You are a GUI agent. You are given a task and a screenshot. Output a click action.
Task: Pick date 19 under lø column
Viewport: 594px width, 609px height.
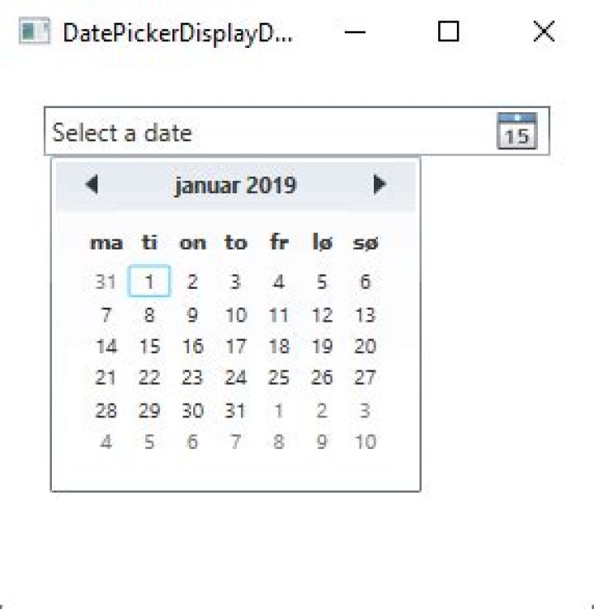(322, 347)
